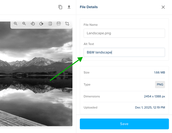Download the file using the download icon
The height and width of the screenshot is (133, 172).
69,7
